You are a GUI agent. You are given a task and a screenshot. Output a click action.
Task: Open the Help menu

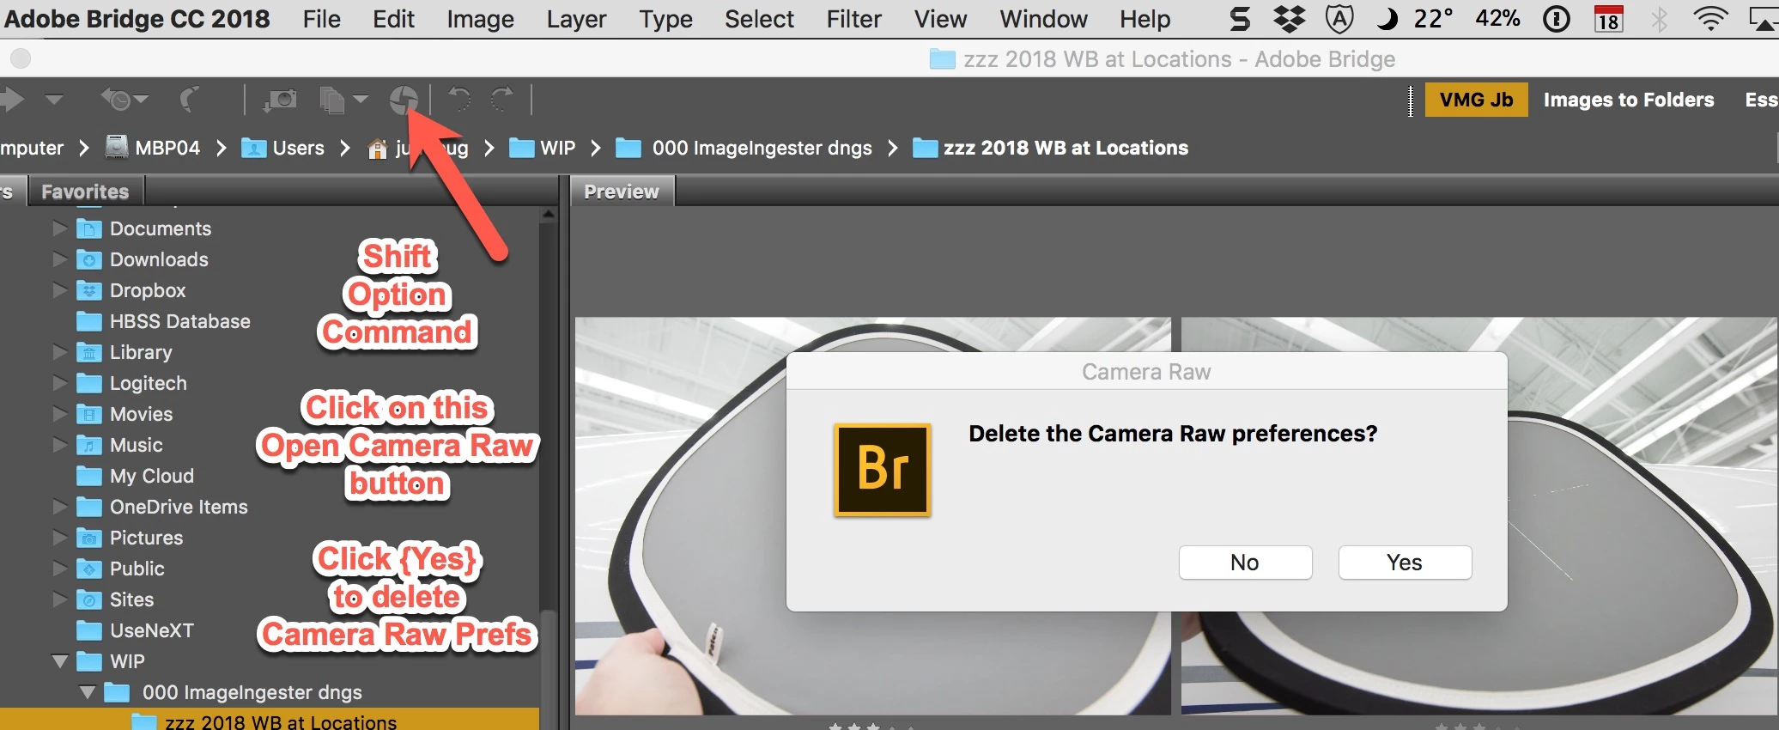point(1145,19)
